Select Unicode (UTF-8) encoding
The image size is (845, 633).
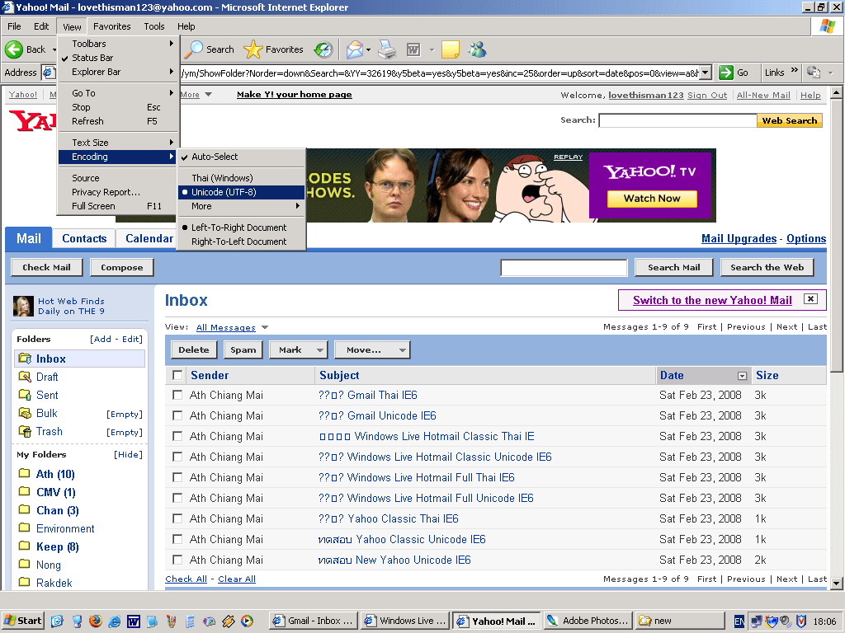point(242,192)
